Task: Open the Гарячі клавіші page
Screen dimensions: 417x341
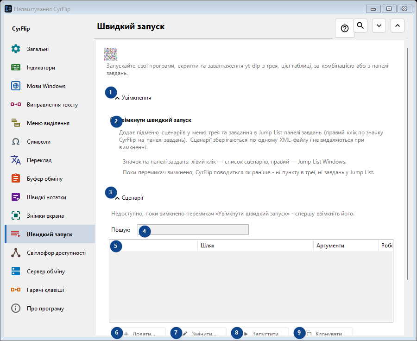Action: (x=50, y=290)
